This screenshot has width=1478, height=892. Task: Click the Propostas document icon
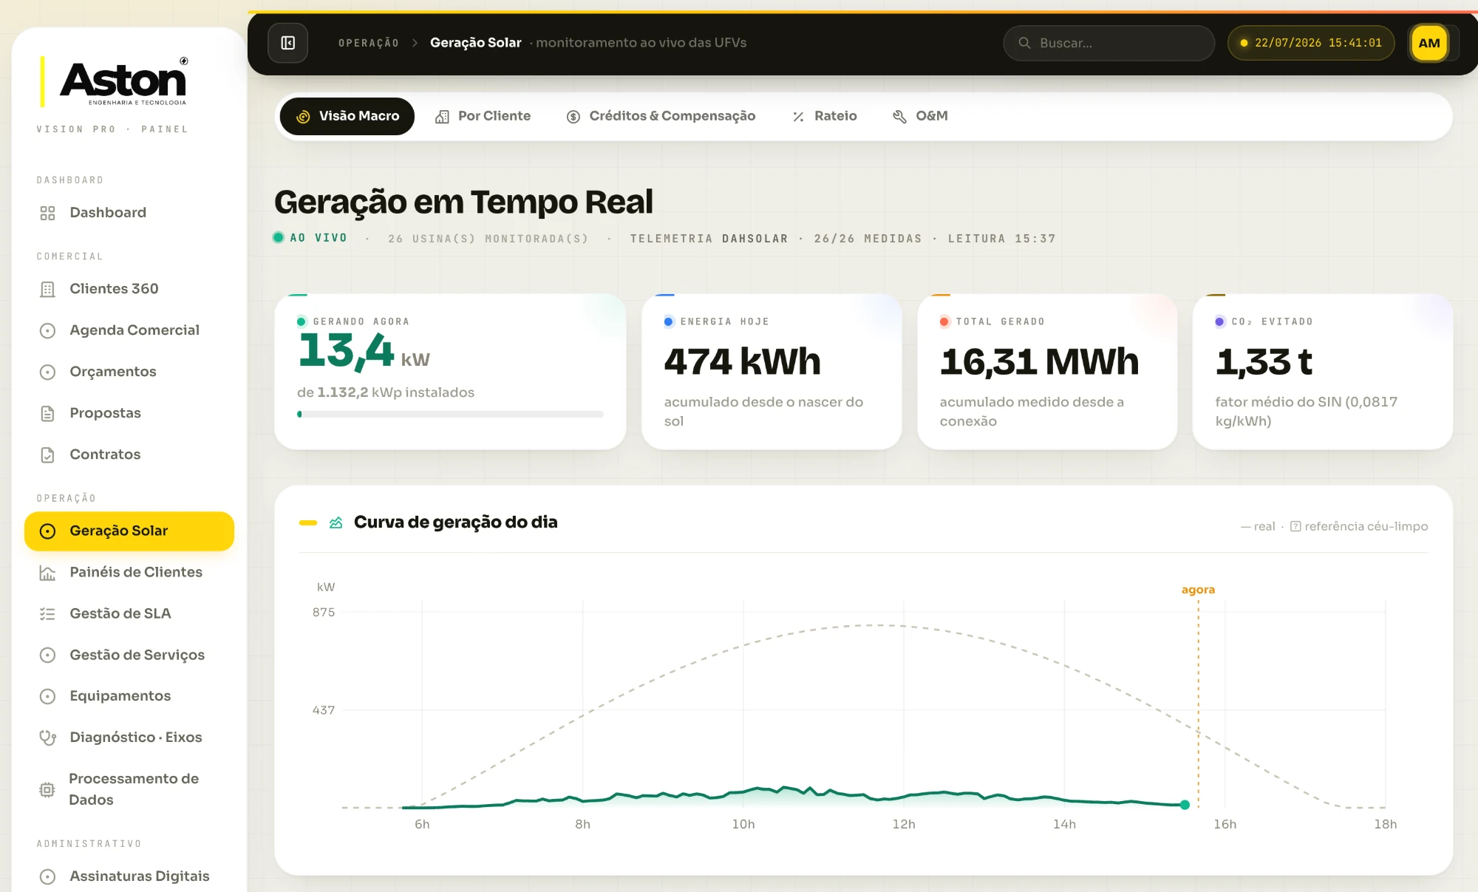click(47, 413)
